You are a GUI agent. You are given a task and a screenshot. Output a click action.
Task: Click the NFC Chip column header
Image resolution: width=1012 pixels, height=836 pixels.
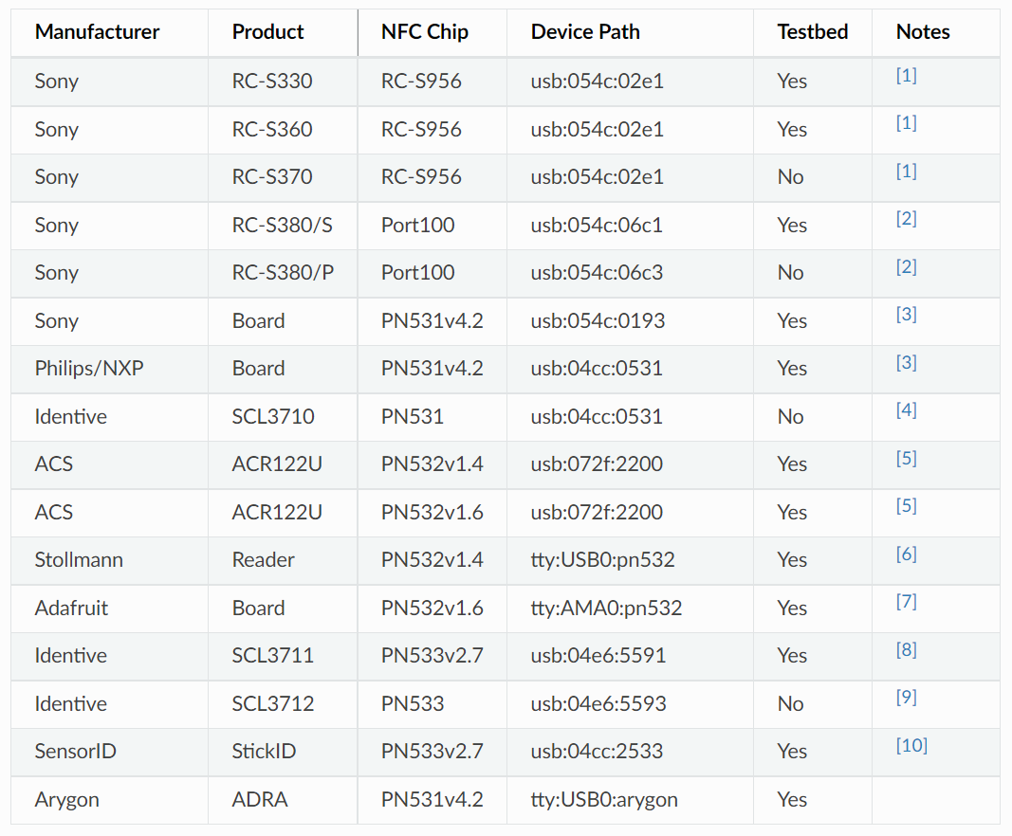pos(425,32)
